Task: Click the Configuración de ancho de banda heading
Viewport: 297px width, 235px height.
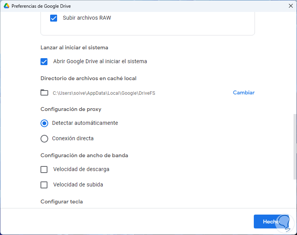Action: pos(84,155)
